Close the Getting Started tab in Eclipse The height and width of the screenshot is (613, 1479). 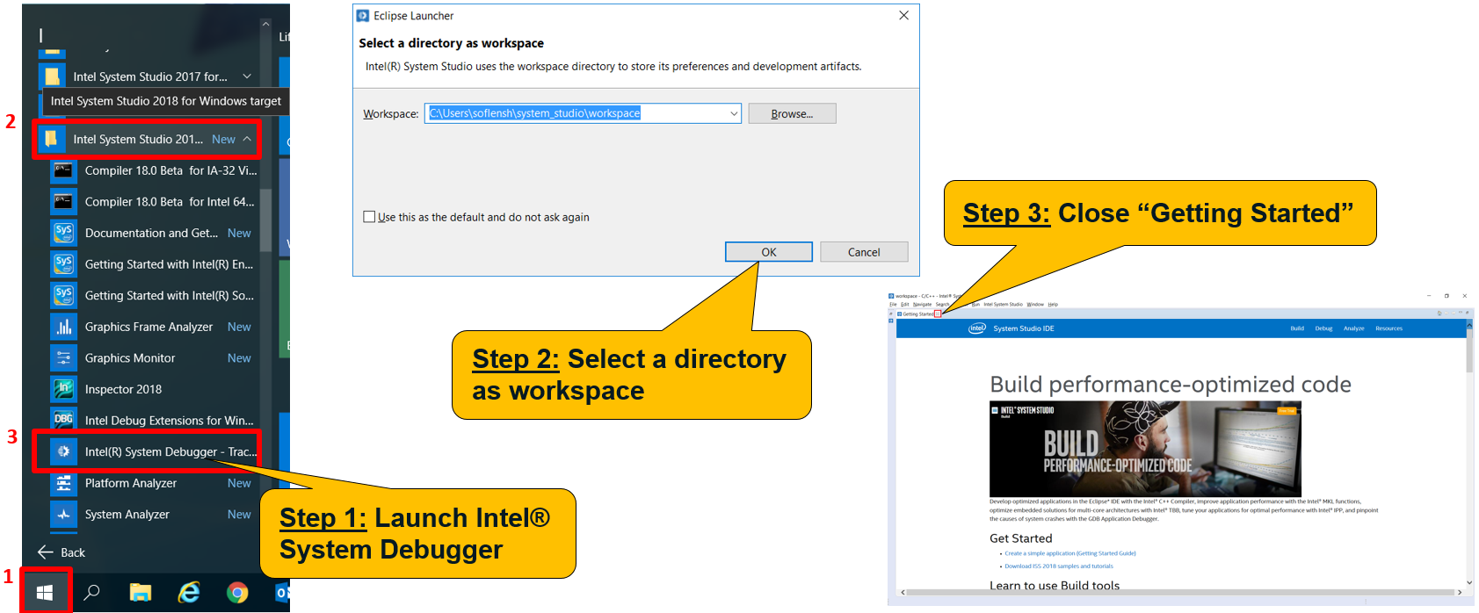pyautogui.click(x=938, y=314)
